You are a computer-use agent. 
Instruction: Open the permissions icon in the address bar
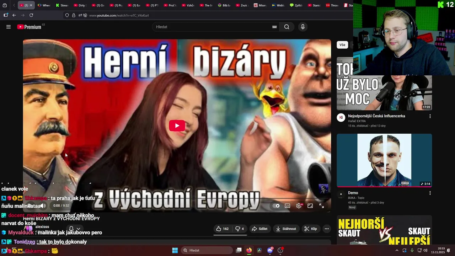click(x=80, y=15)
